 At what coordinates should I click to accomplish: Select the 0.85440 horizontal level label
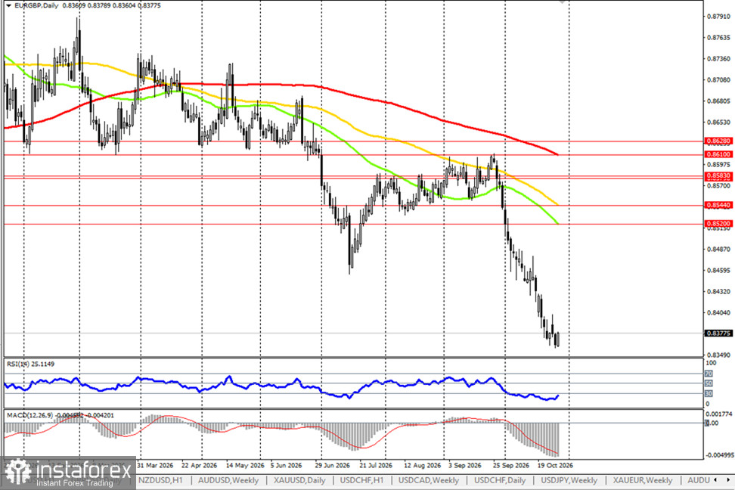718,206
